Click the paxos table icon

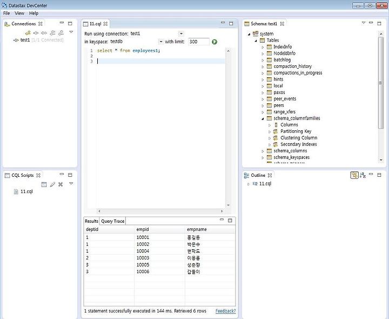pyautogui.click(x=269, y=92)
